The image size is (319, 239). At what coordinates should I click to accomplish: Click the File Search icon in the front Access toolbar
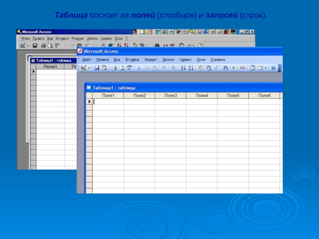[x=104, y=68]
